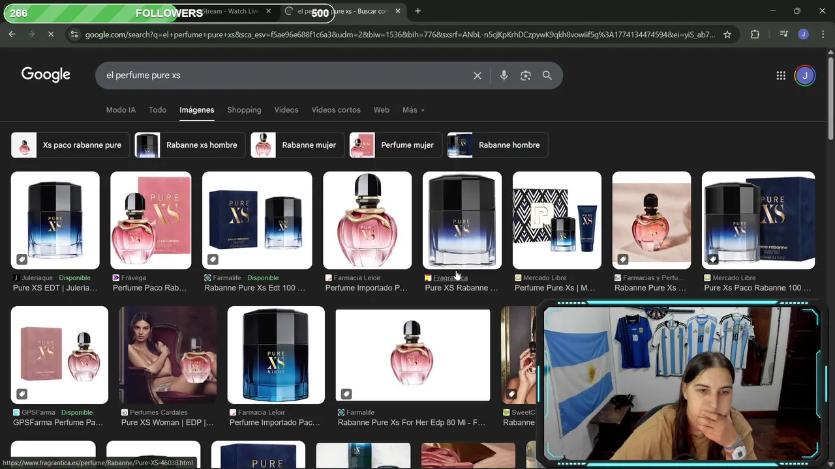This screenshot has height=469, width=835.
Task: Open Pure XS Woman | EDP title link
Action: point(167,423)
